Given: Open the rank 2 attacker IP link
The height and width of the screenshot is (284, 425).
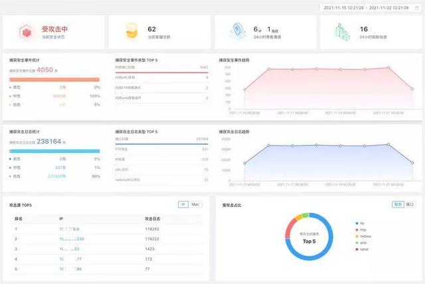Looking at the screenshot, I should (72, 238).
